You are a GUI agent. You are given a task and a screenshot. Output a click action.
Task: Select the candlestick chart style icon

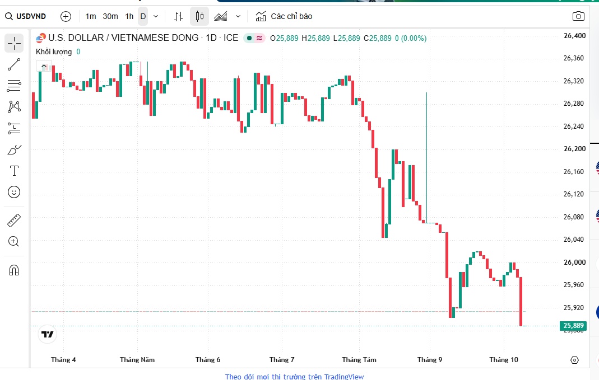(x=199, y=16)
